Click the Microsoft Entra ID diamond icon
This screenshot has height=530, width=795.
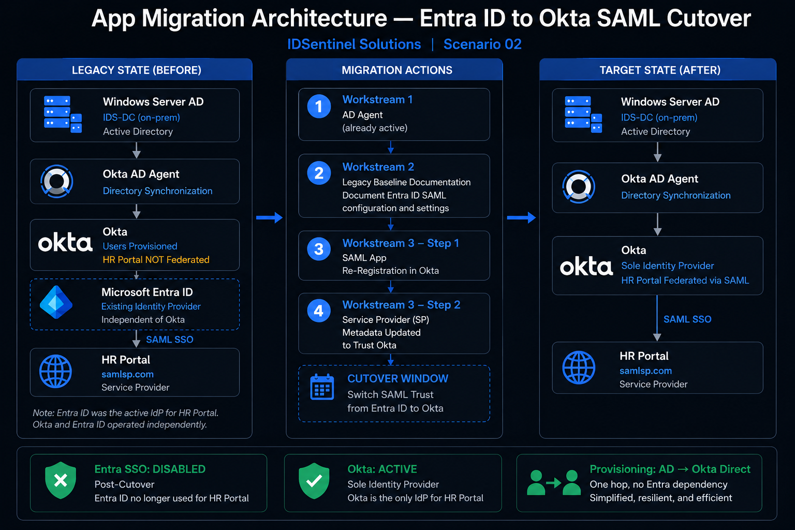pos(56,302)
